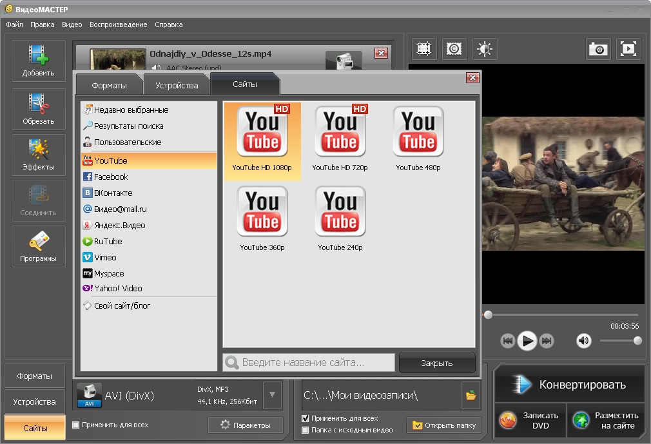Click the Конвертировать button

pos(570,385)
